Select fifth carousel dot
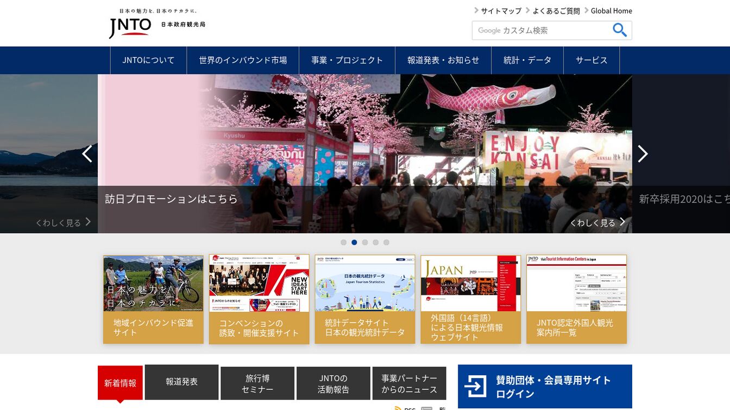Screen dimensions: 730x410 [x=386, y=242]
